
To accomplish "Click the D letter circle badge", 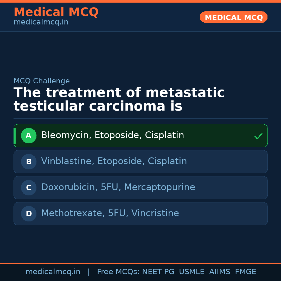I will click(29, 214).
